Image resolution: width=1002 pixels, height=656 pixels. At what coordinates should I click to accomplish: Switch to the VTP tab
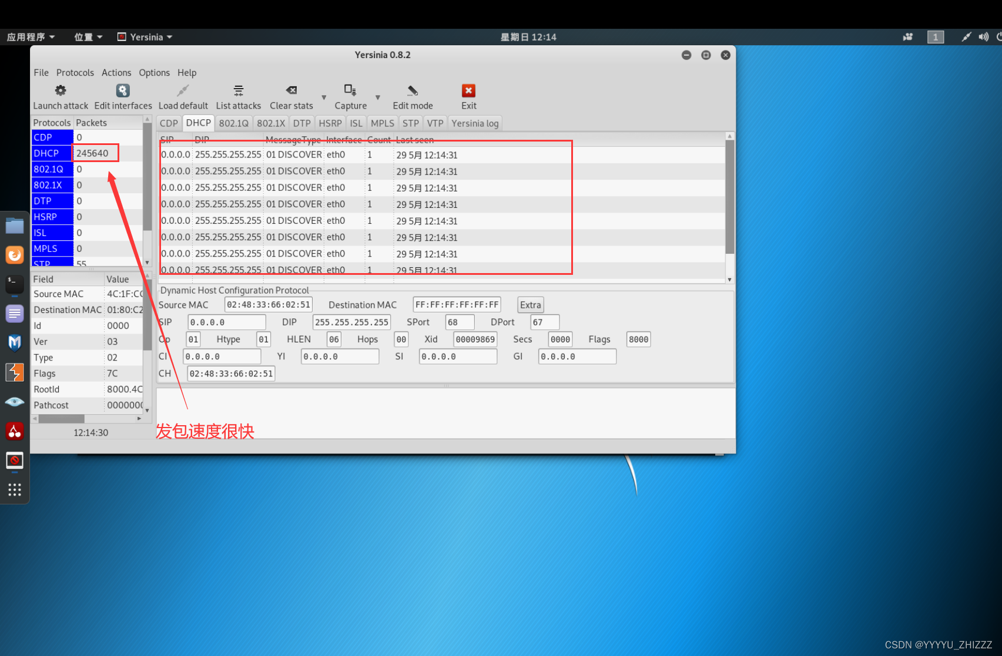point(435,123)
